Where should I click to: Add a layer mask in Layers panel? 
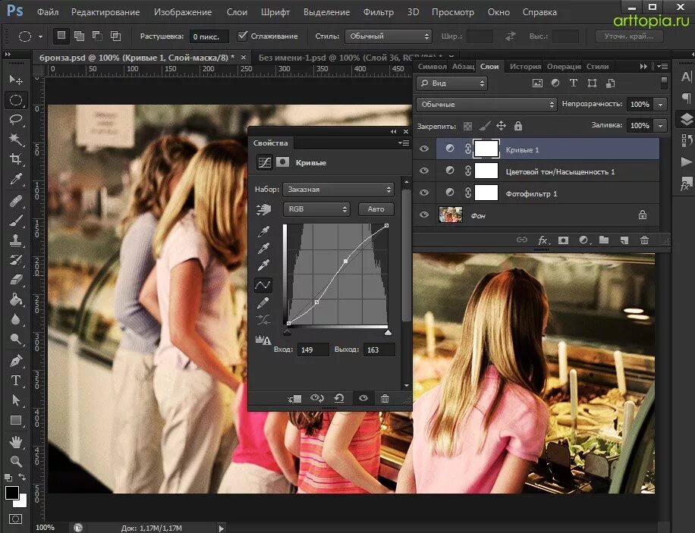(563, 240)
